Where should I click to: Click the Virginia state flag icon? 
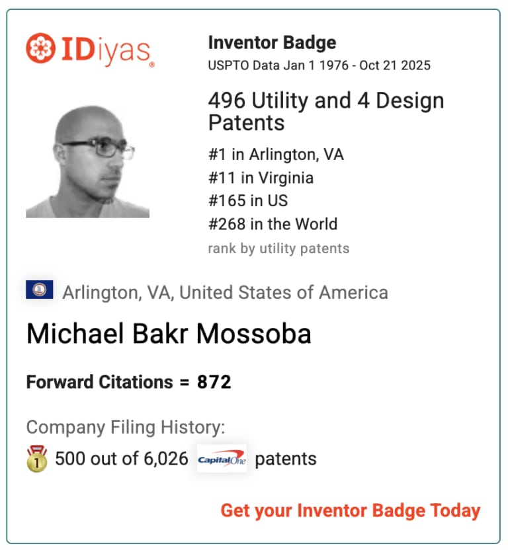[39, 290]
